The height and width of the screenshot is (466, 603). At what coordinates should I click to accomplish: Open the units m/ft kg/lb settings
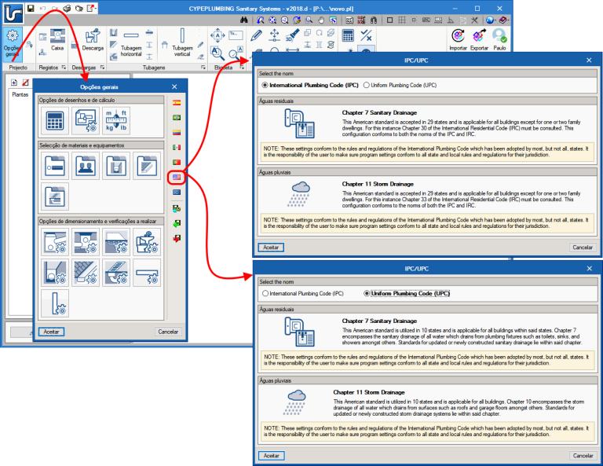coord(116,121)
